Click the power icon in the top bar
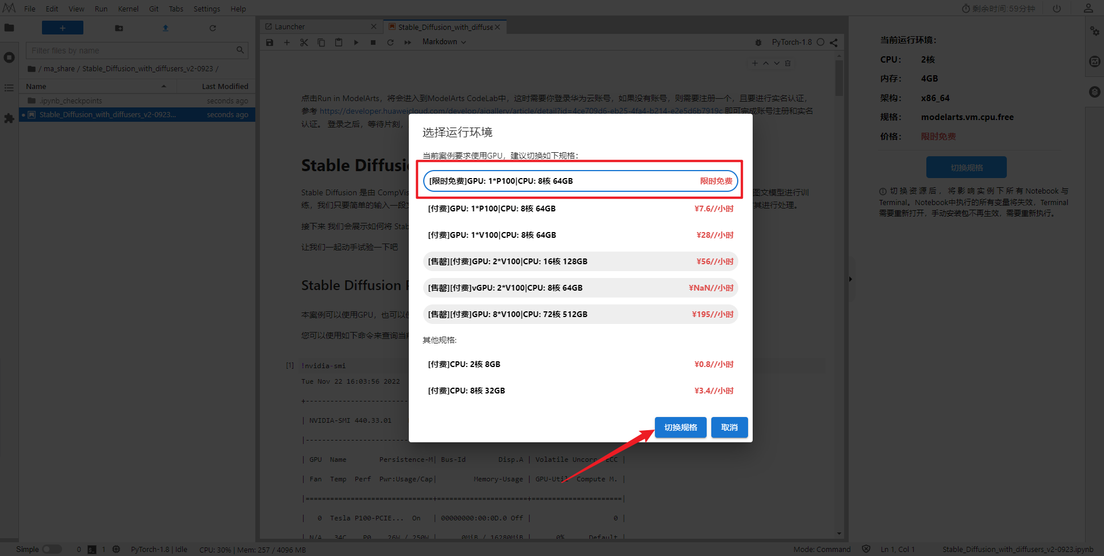Viewport: 1104px width, 556px height. (1057, 9)
